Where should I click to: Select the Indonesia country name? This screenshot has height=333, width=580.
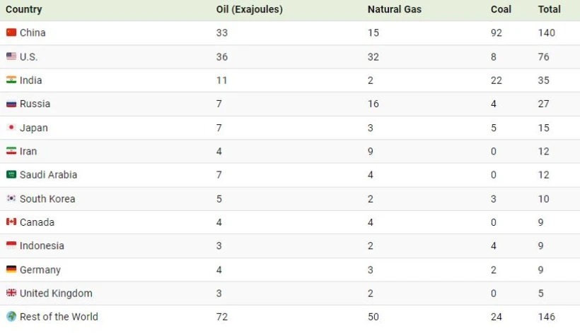click(42, 246)
